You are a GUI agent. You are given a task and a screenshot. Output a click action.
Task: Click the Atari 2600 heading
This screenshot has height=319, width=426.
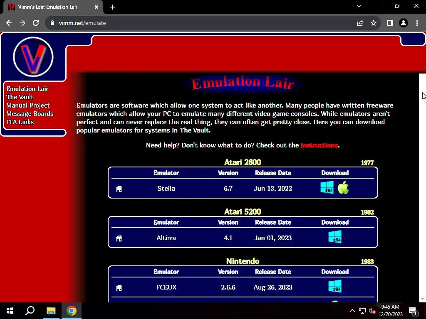[243, 162]
